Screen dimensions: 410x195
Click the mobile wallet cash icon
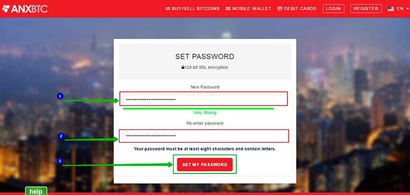[228, 9]
